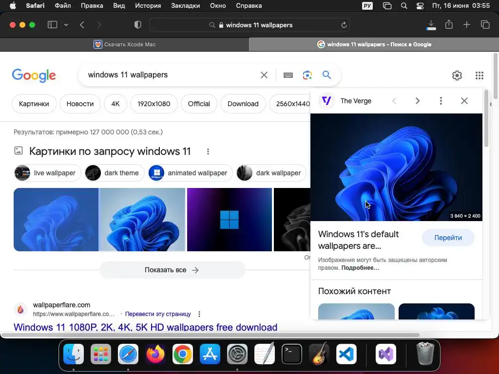This screenshot has height=374, width=499.
Task: Click the Share icon in the Safari toolbar
Action: [x=449, y=24]
